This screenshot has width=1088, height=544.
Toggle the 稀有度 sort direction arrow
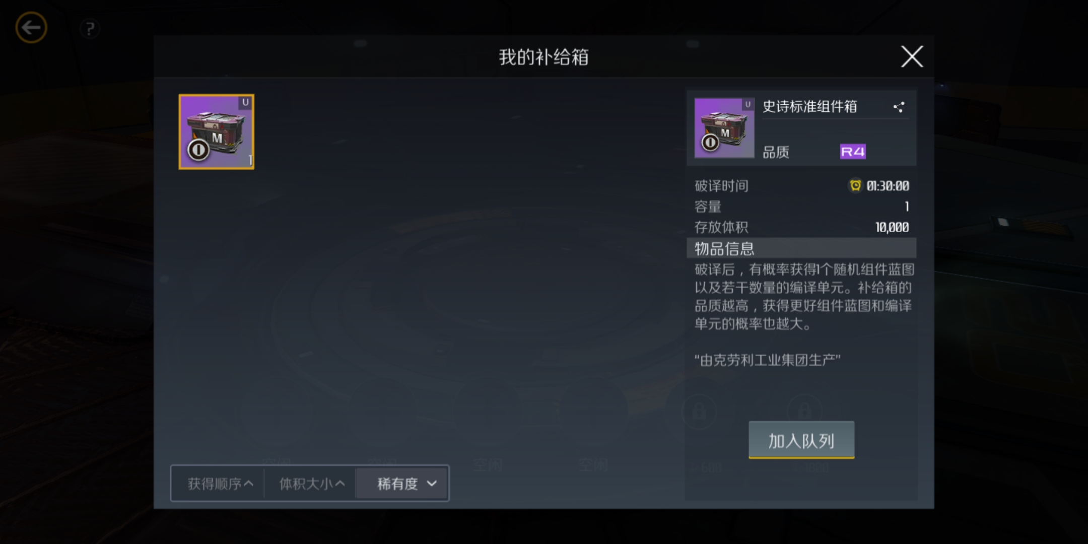[x=432, y=484]
